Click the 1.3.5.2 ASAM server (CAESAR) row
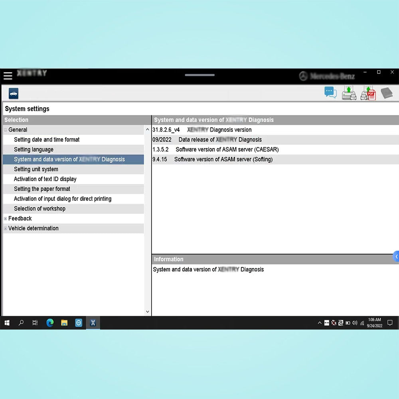 (275, 150)
